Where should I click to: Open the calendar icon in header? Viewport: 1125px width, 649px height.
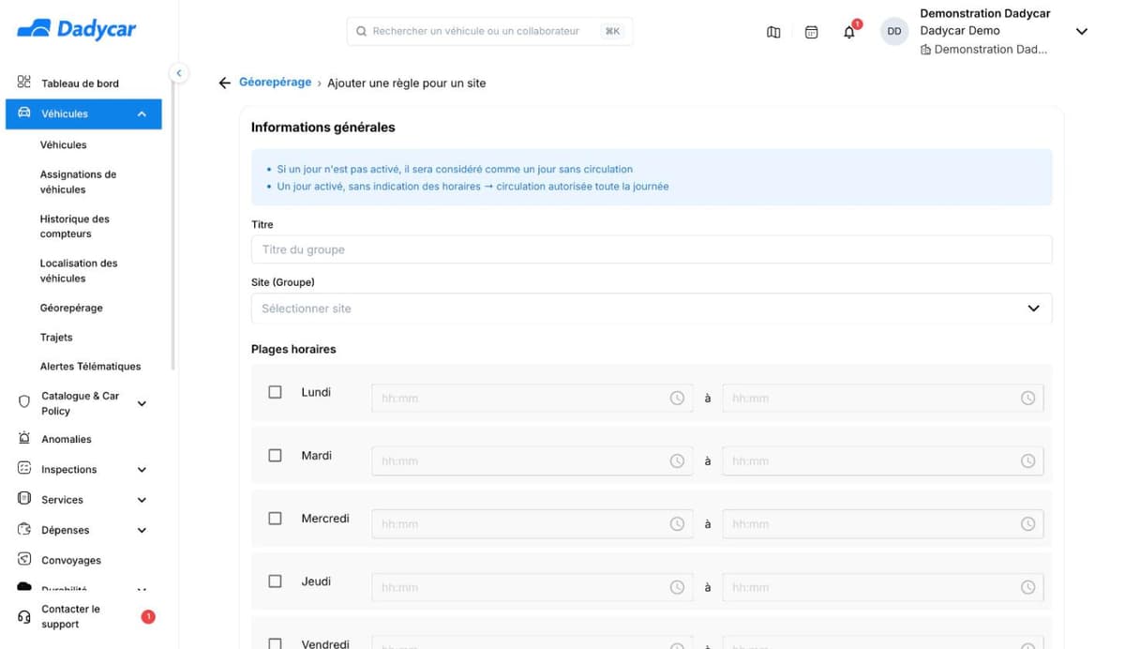[x=812, y=32]
